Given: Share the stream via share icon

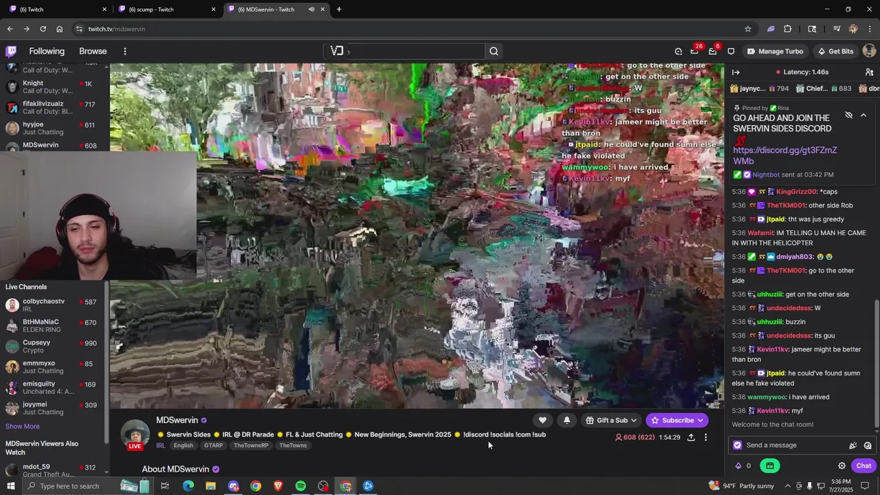Looking at the screenshot, I should tap(691, 437).
